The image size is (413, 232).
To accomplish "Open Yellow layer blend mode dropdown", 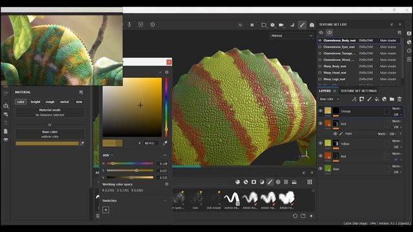I will [x=397, y=141].
